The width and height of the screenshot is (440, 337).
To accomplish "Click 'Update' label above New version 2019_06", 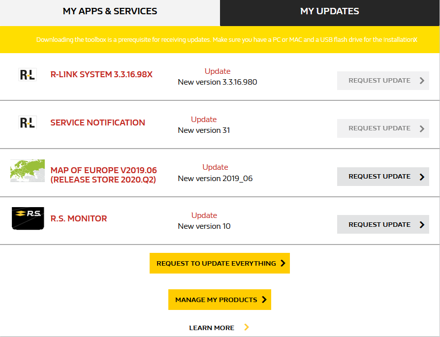I will pos(215,167).
